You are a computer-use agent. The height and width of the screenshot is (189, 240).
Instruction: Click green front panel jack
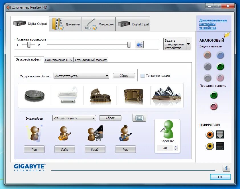coord(214,95)
